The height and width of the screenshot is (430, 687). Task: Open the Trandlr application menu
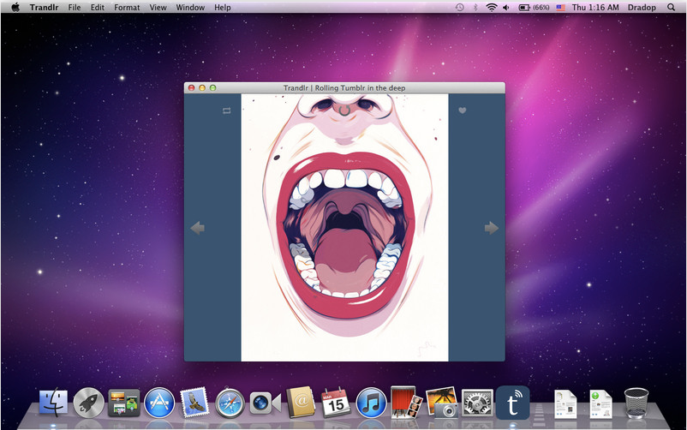pyautogui.click(x=44, y=8)
